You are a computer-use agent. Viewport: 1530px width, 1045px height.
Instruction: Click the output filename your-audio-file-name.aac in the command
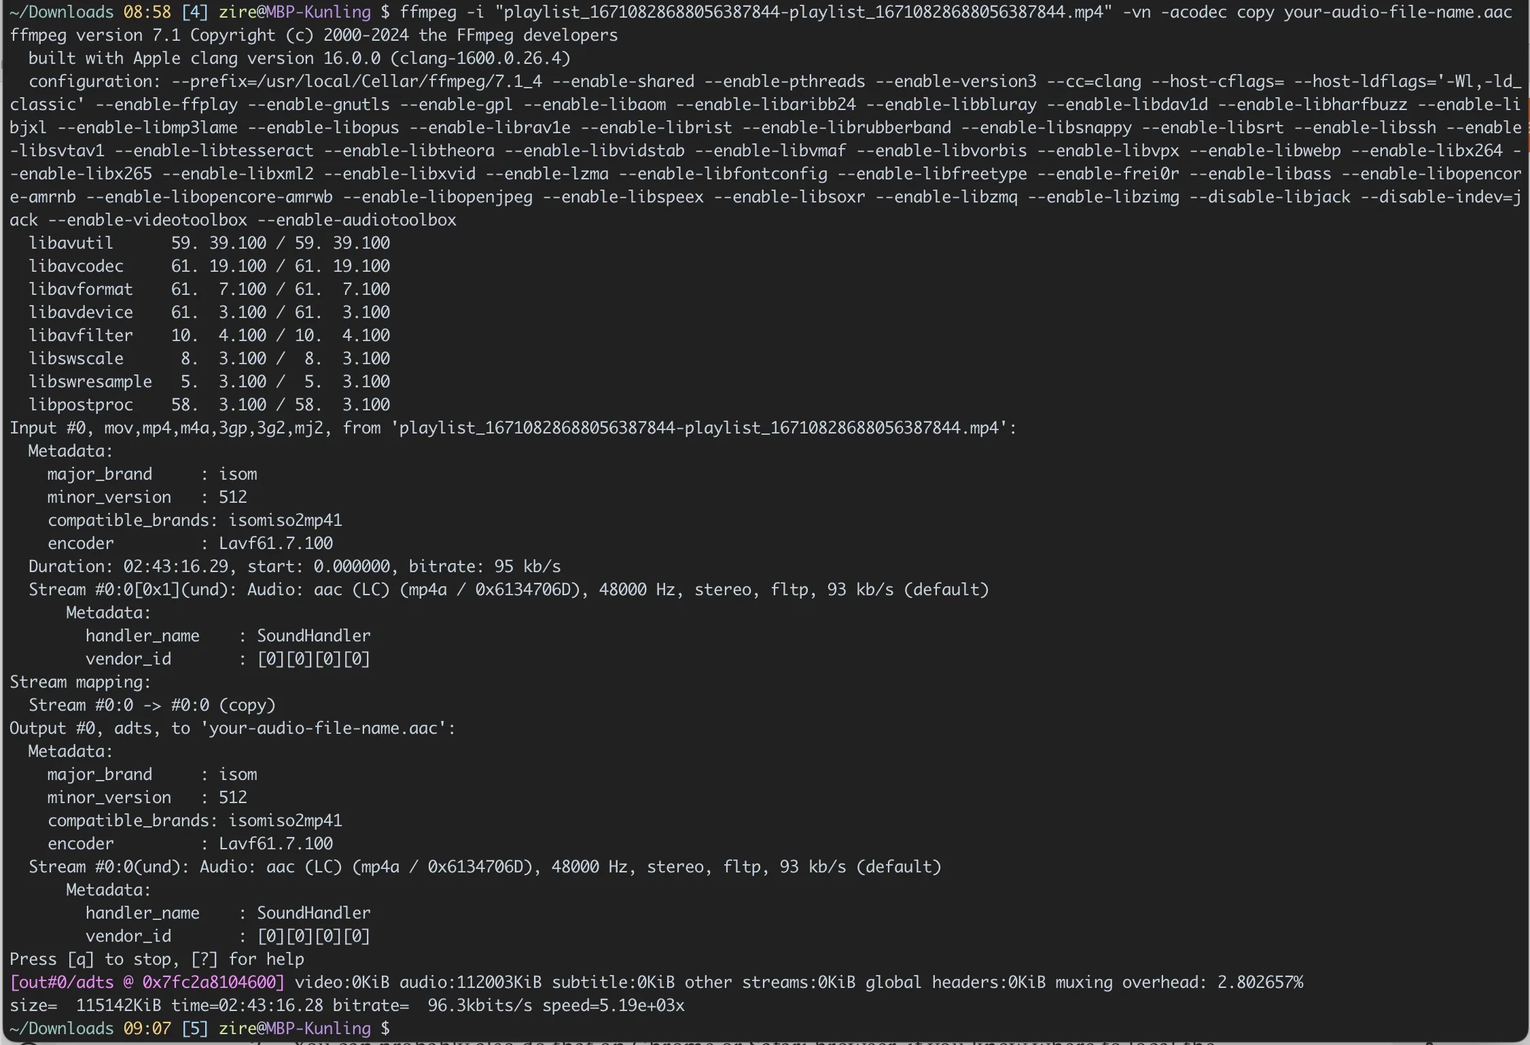click(x=1397, y=12)
